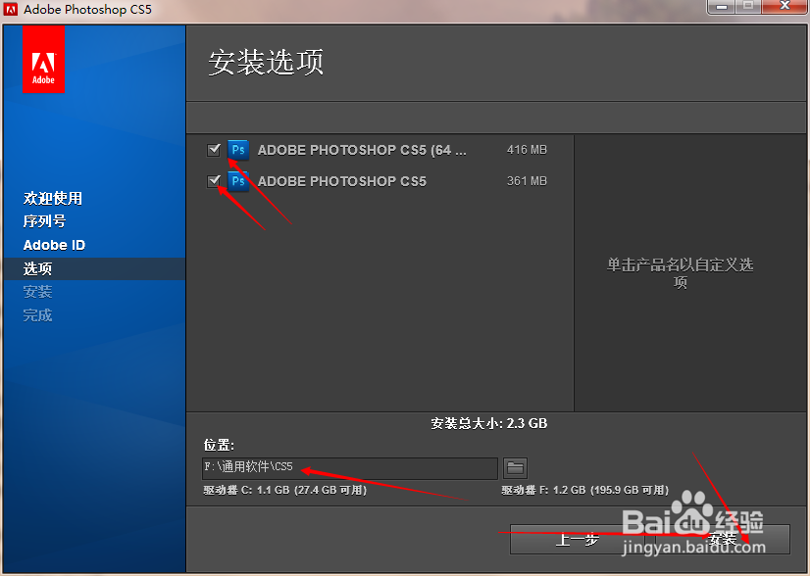
Task: Select the greyed 安装 step in sidebar
Action: pyautogui.click(x=37, y=292)
